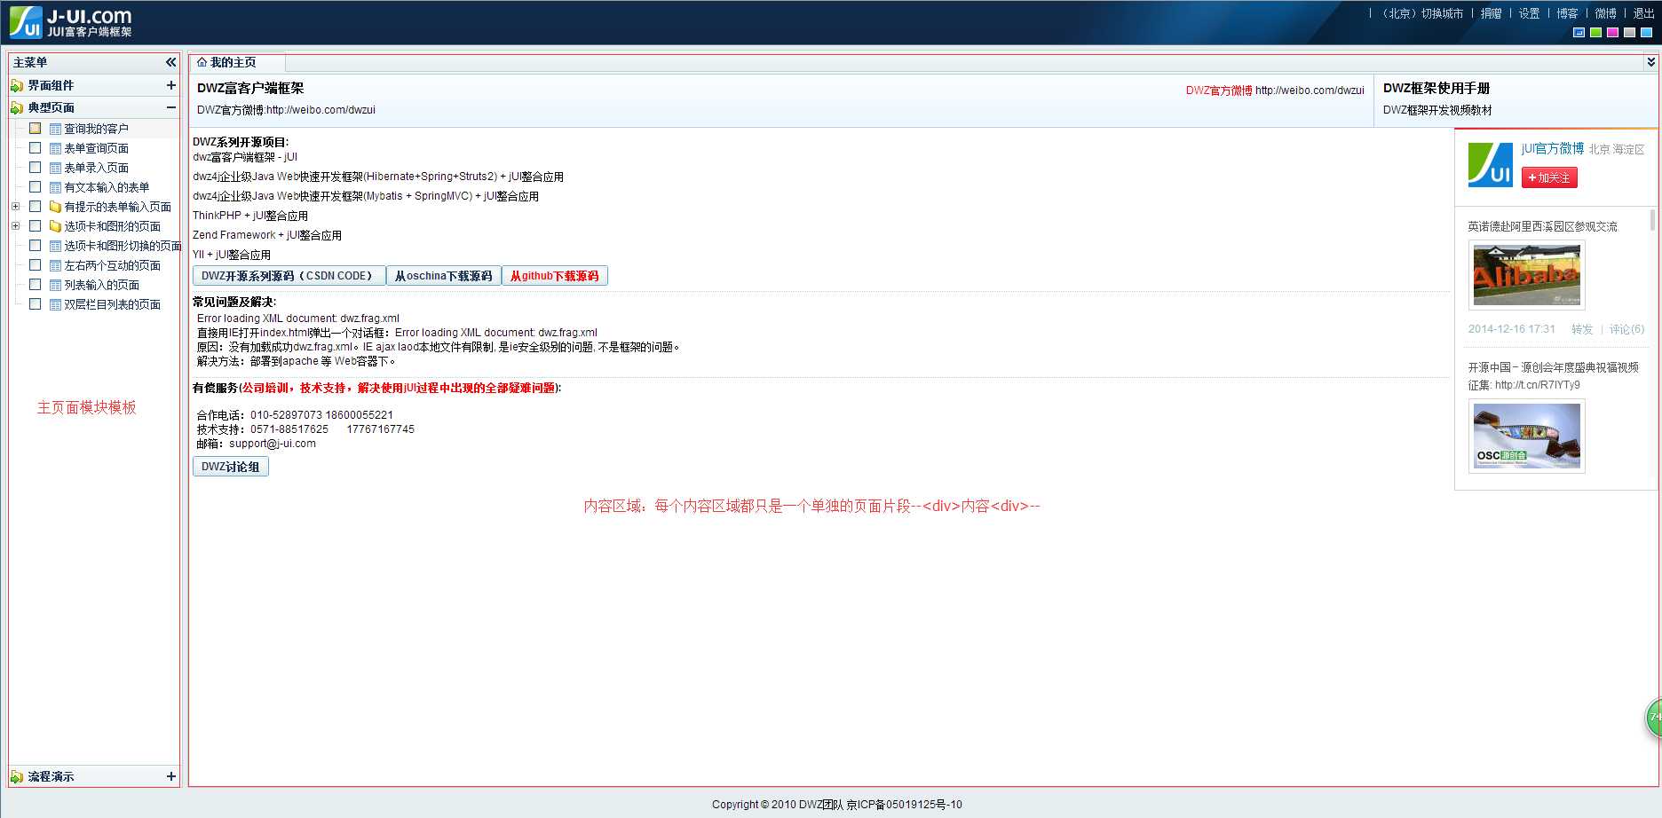Check the box for 查询我的客户

pyautogui.click(x=36, y=129)
